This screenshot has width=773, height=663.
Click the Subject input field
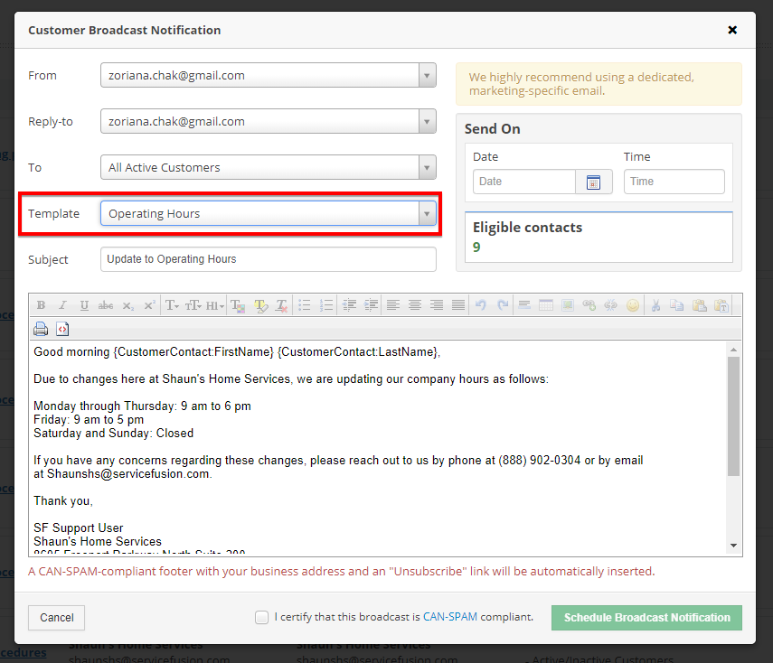[x=268, y=259]
